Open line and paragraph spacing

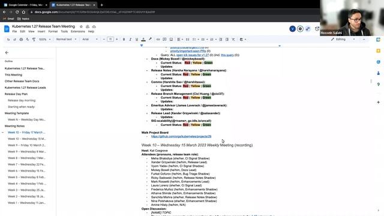coord(187,40)
